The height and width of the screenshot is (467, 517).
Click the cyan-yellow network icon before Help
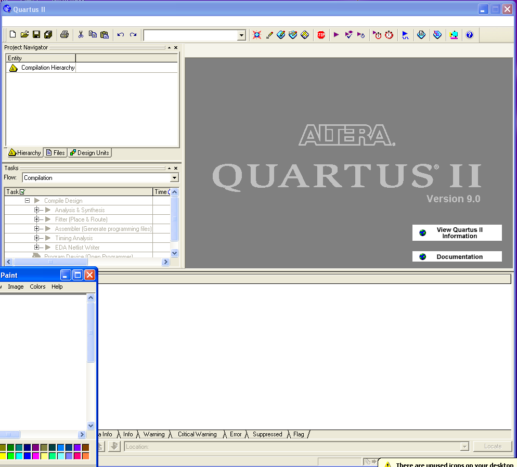[x=454, y=35]
